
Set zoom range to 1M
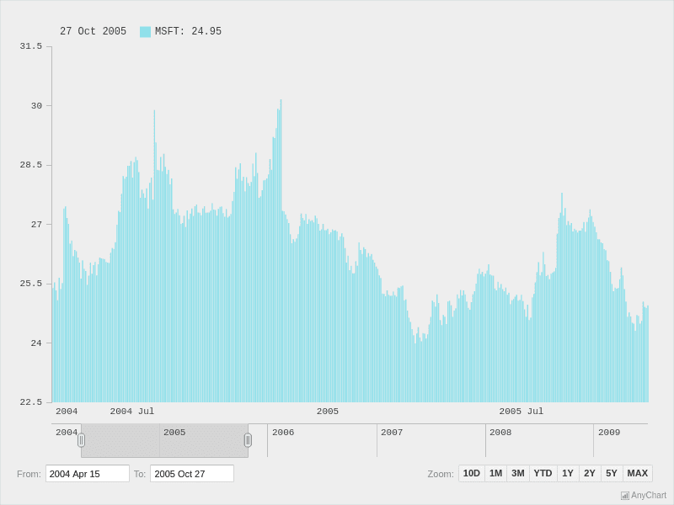495,473
